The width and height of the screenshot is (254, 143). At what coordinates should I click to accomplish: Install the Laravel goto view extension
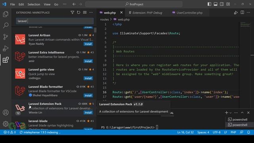[x=88, y=78]
